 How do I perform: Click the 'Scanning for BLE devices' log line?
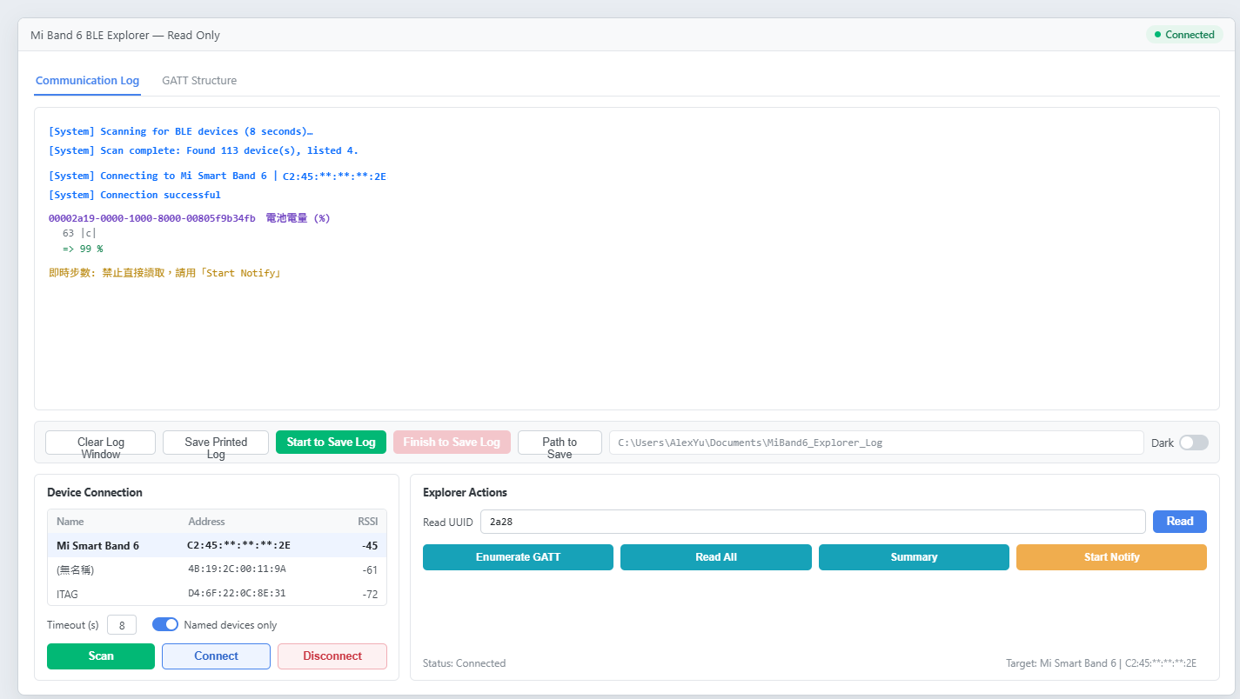coord(181,131)
